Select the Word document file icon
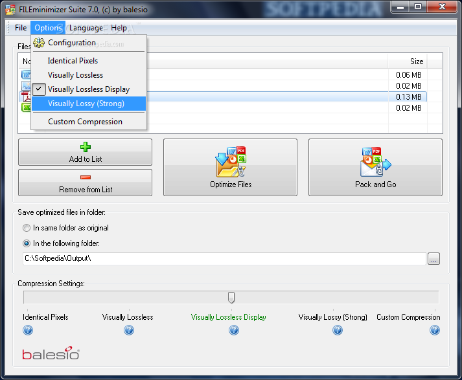This screenshot has width=462, height=380. coord(26,74)
